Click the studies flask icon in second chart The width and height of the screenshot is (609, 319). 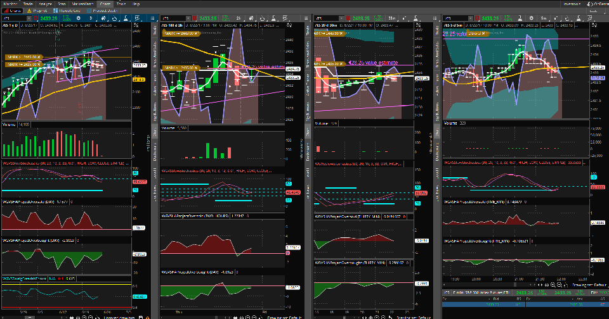pos(273,19)
